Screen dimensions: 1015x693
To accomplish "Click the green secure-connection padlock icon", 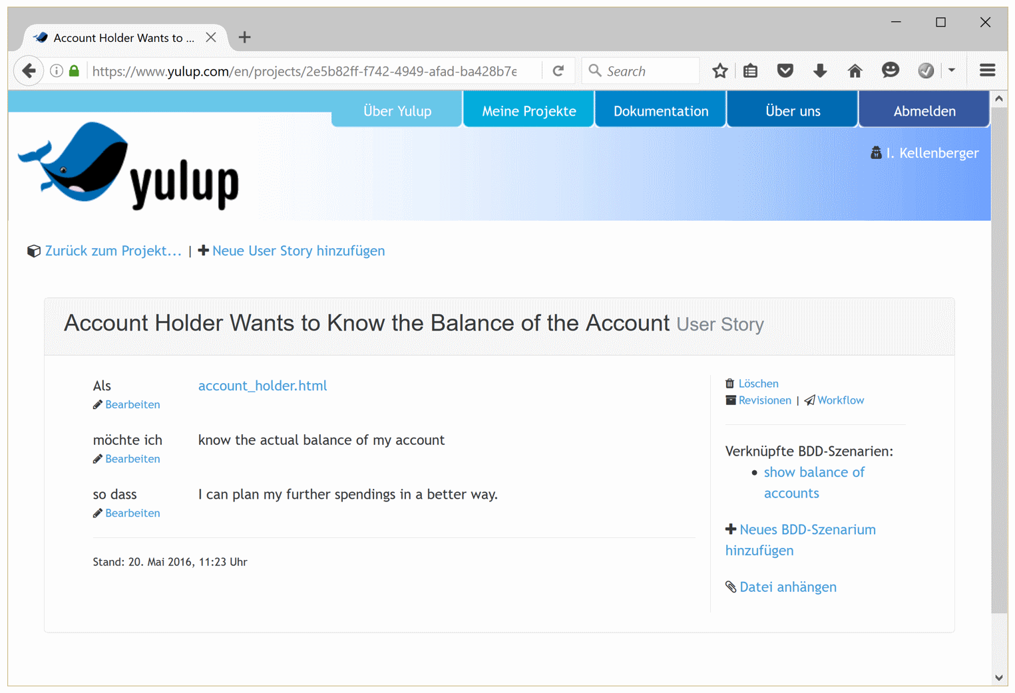I will 74,70.
